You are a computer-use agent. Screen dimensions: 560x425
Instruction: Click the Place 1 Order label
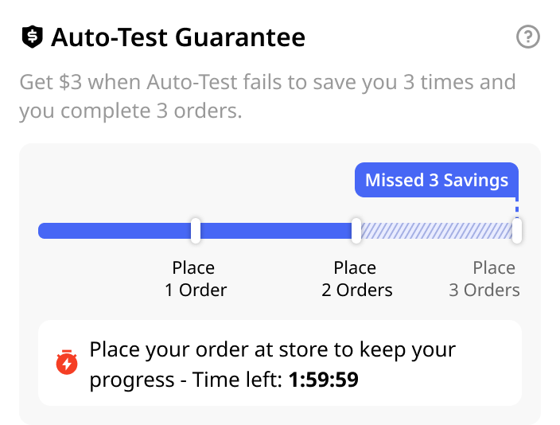click(x=195, y=279)
